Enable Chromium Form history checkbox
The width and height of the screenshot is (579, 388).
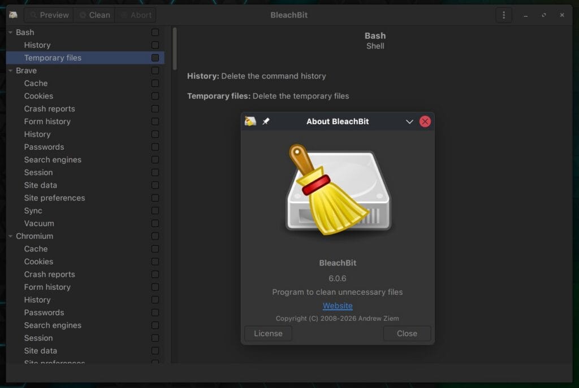(155, 287)
